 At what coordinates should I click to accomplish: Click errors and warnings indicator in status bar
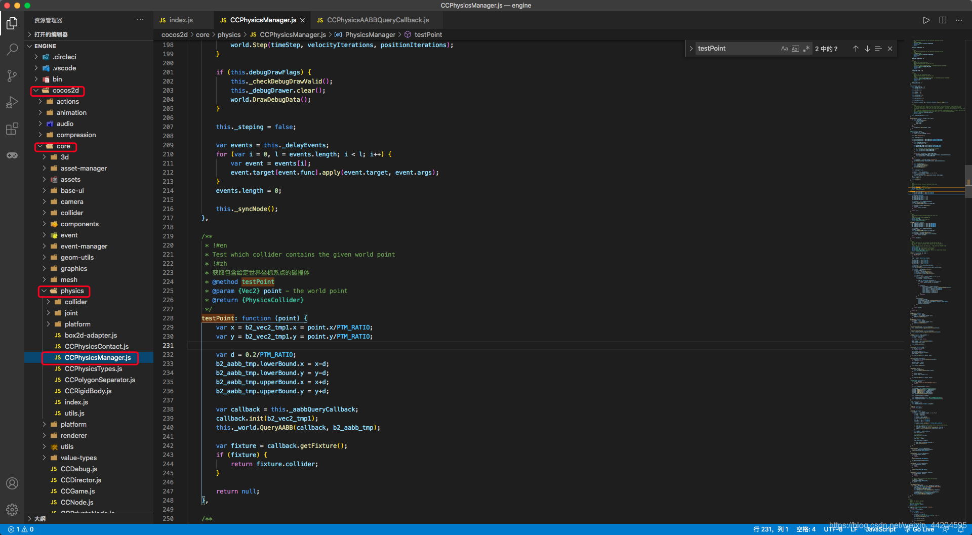pos(21,529)
